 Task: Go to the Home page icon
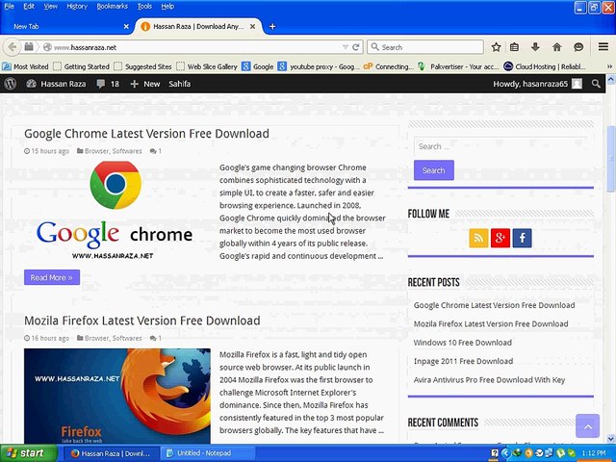[x=556, y=47]
